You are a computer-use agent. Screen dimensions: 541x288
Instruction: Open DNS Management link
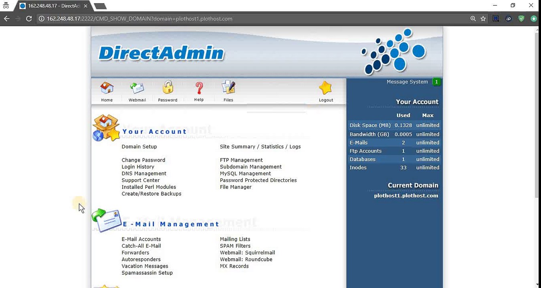tap(144, 174)
